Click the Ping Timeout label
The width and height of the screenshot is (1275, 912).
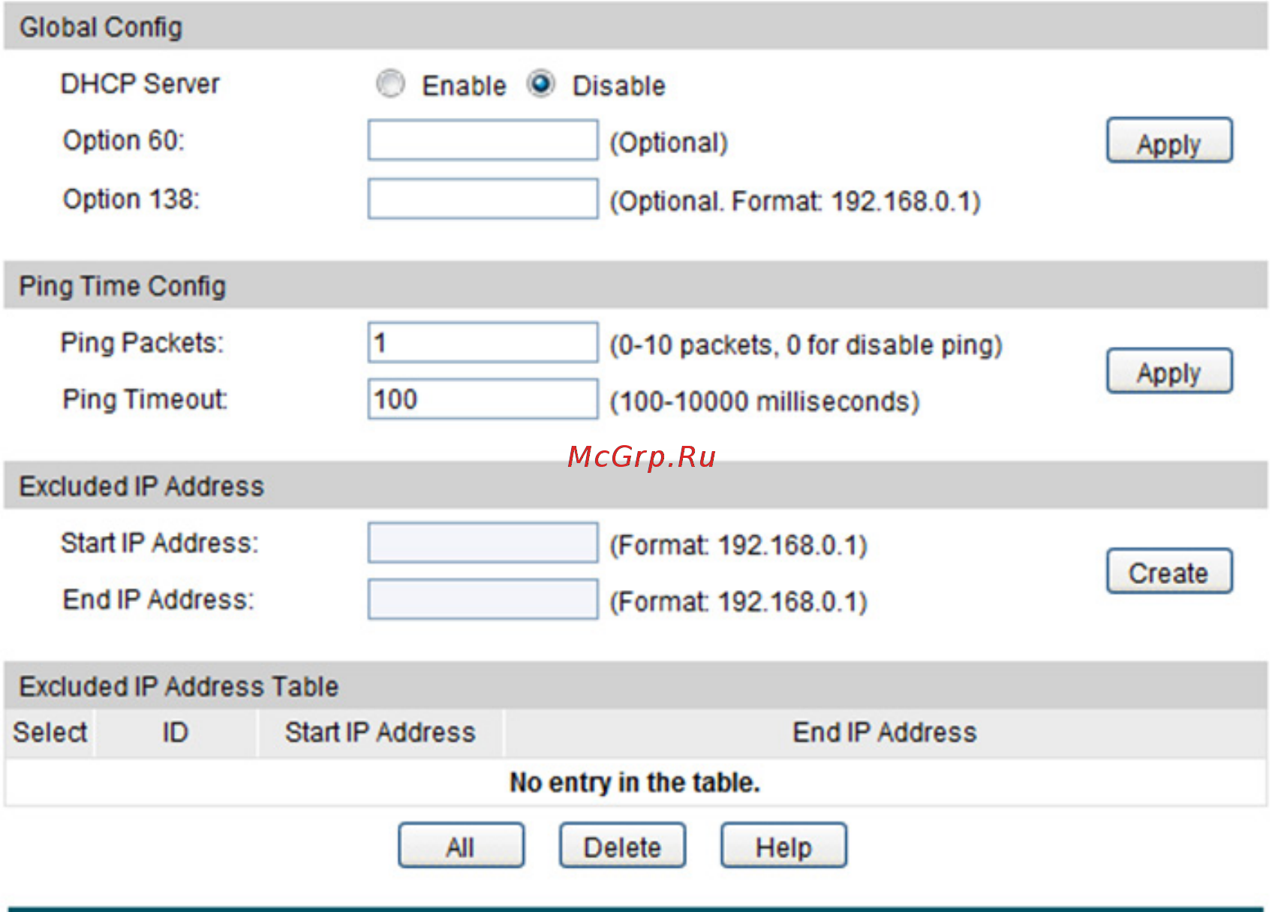coord(145,399)
